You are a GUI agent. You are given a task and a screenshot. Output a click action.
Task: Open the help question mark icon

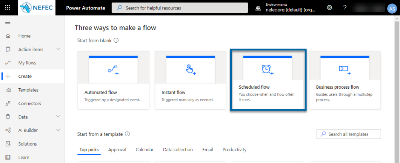pos(345,8)
